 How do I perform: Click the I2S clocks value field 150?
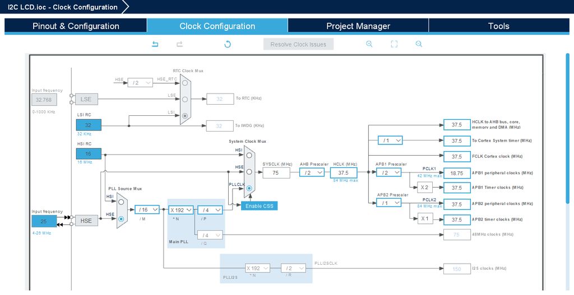pyautogui.click(x=457, y=269)
